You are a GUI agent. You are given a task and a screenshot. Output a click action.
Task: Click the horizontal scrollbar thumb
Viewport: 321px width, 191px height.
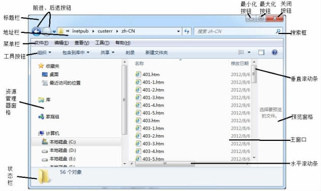(165, 164)
